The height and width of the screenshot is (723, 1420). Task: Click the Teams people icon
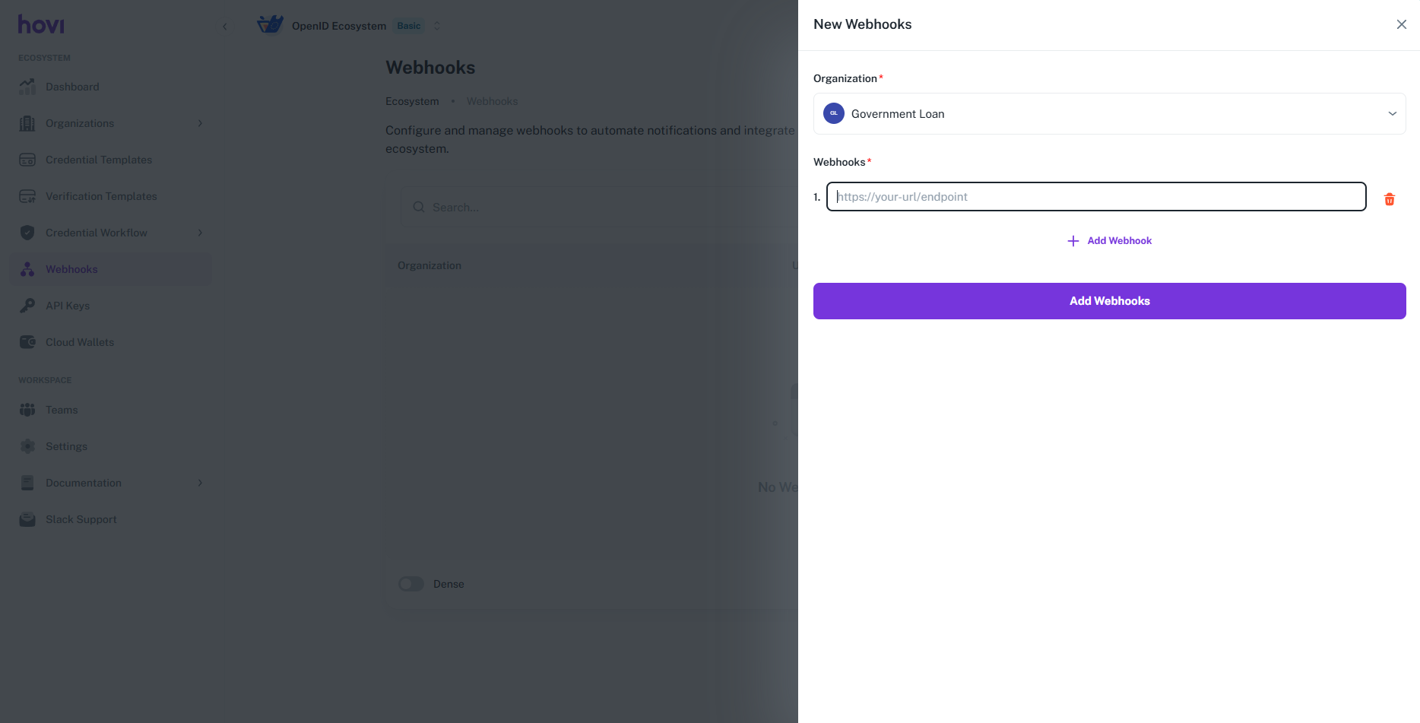click(27, 410)
